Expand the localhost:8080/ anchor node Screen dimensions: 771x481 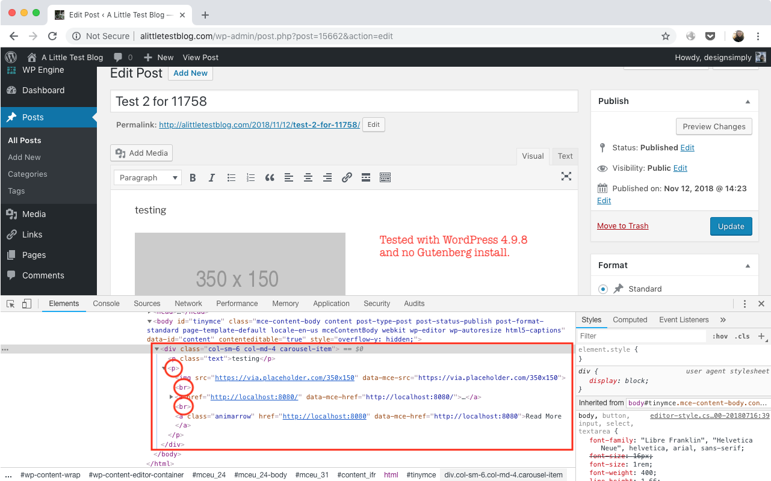click(172, 397)
